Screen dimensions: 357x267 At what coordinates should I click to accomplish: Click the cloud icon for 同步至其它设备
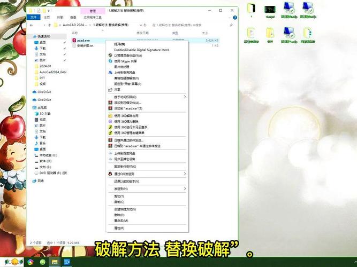tap(110, 159)
